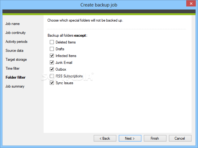Switch to Activity periods step
The height and width of the screenshot is (148, 198).
[16, 42]
